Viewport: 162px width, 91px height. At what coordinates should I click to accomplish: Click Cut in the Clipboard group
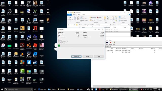82,17
